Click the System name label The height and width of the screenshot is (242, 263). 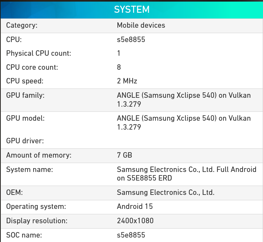pyautogui.click(x=29, y=169)
